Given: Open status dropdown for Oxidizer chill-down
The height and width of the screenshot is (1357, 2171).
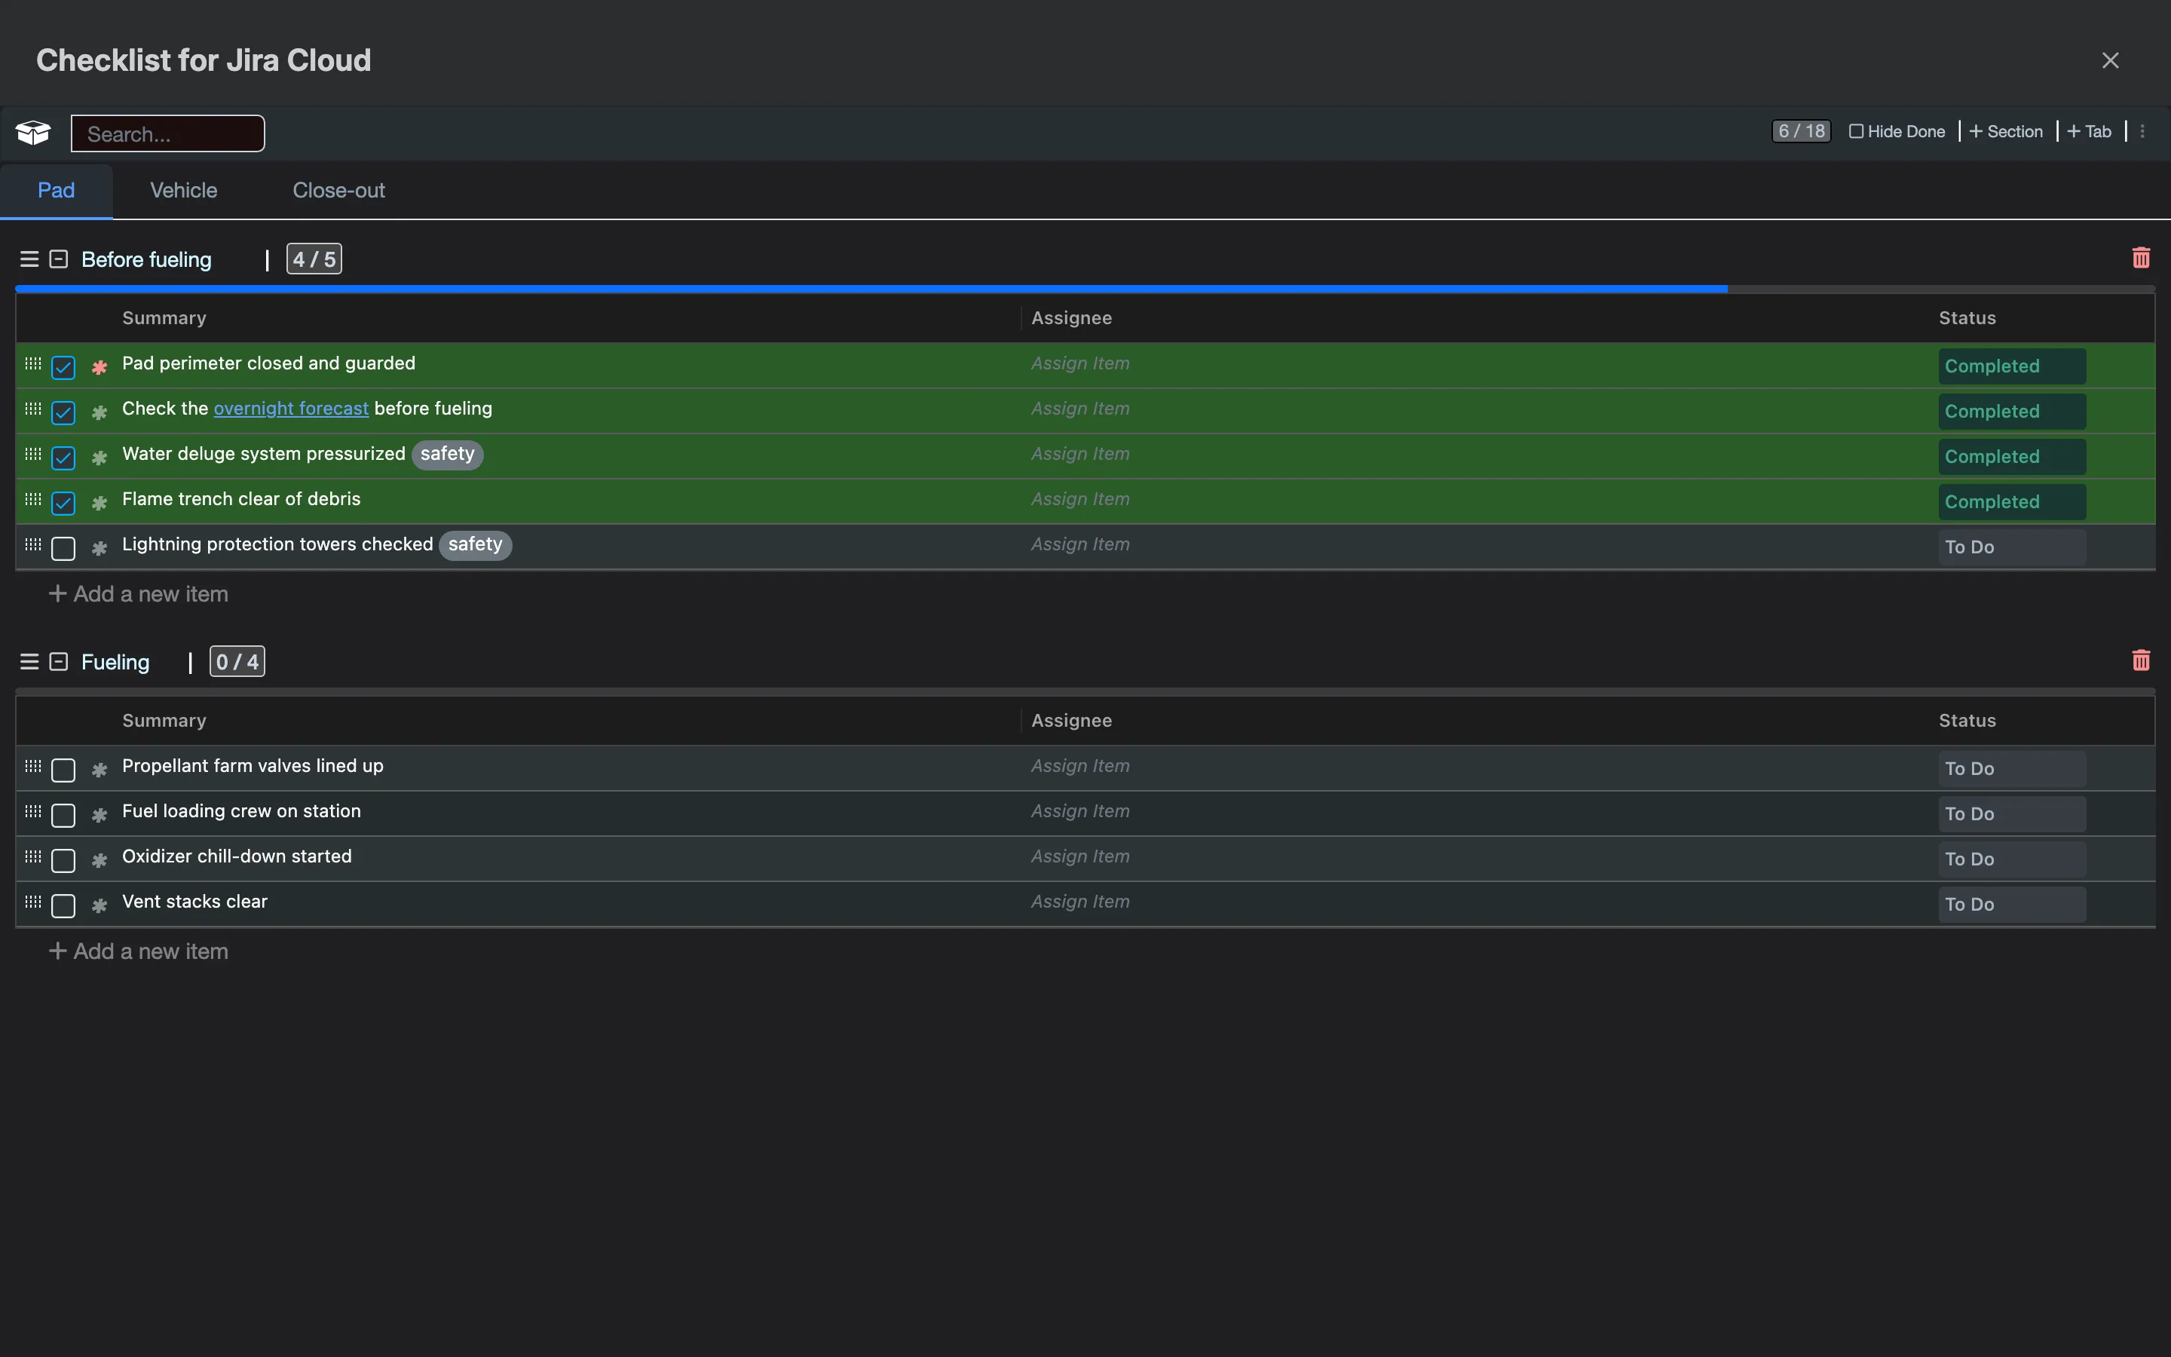Looking at the screenshot, I should pos(2011,859).
